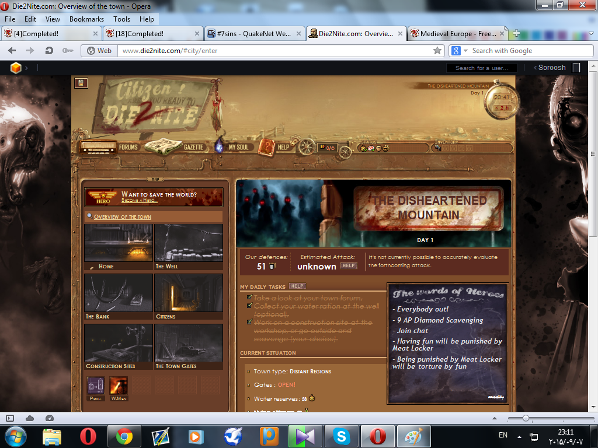Open the Citizens thumbnail

(x=189, y=297)
